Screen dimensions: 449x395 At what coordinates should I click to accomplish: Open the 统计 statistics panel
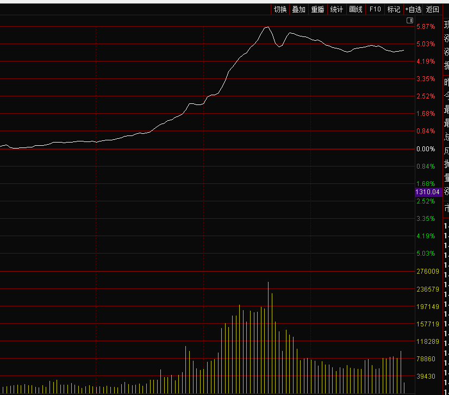tap(336, 9)
